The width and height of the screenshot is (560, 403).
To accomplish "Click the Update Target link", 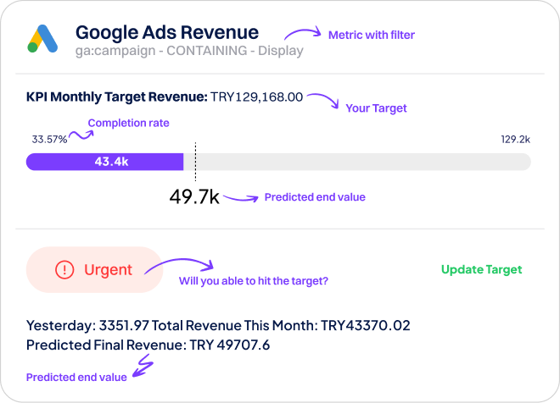I will (481, 269).
